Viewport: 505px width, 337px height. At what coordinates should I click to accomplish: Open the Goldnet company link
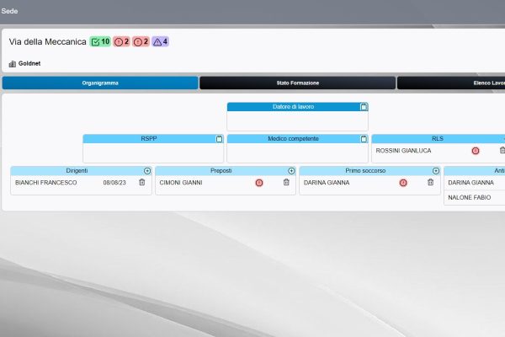(29, 63)
